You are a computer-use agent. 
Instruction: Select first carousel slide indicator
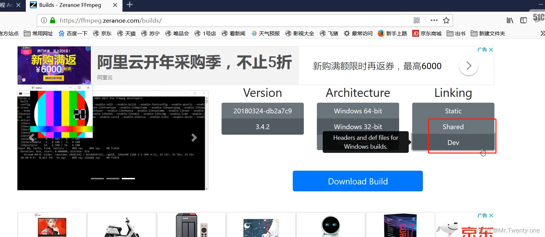coord(97,179)
